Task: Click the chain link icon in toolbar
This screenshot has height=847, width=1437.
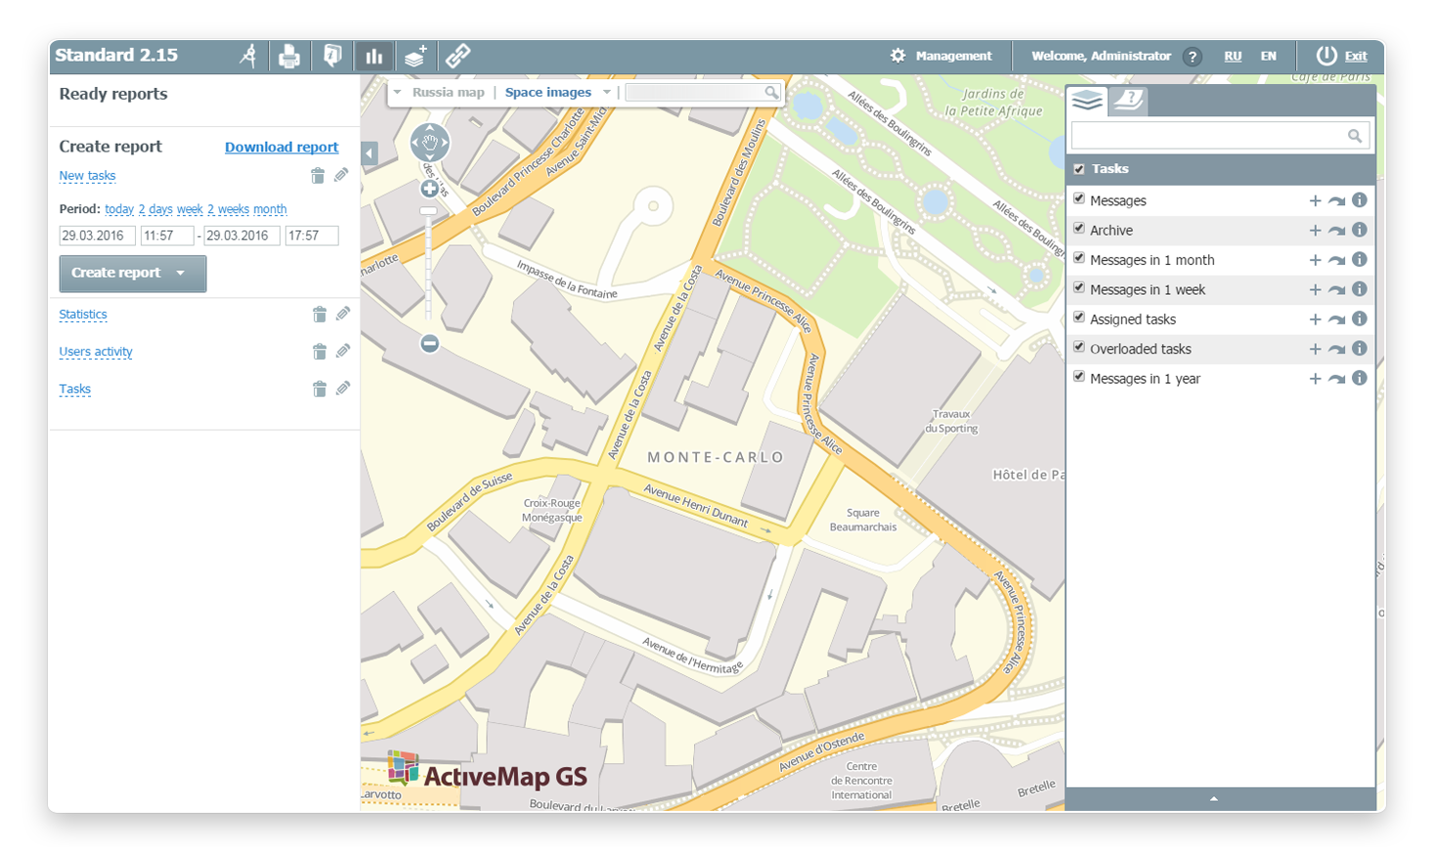Action: coord(457,56)
